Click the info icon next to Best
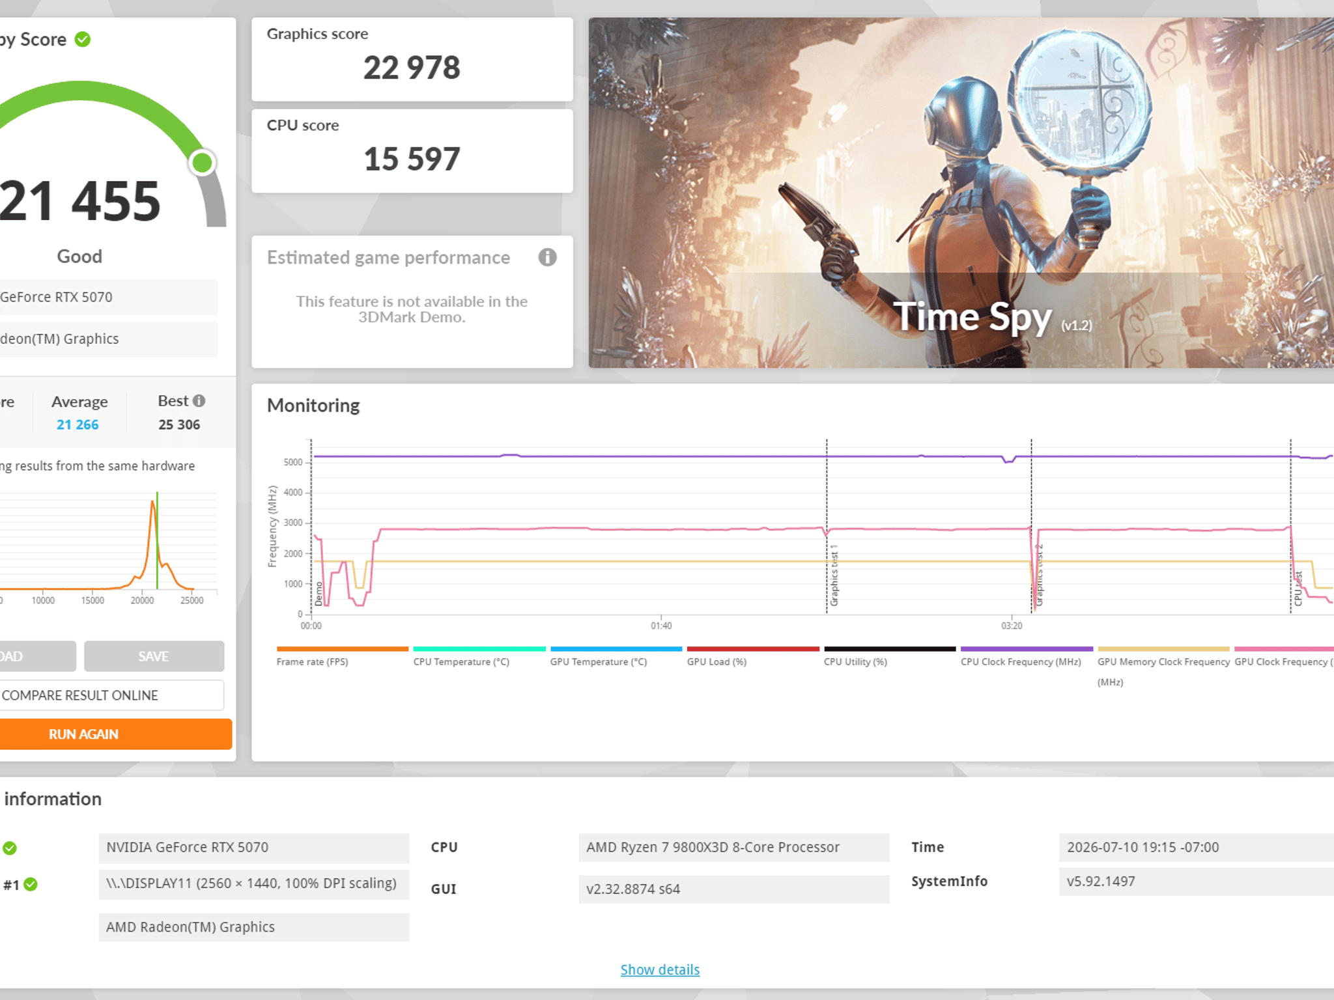 coord(199,401)
